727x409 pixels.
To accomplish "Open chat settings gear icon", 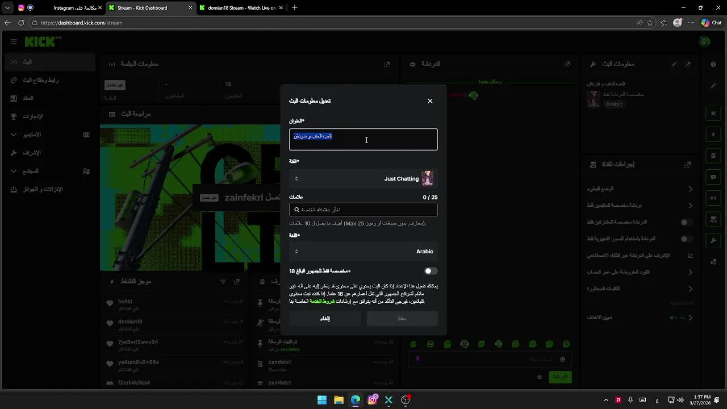I will coord(540,377).
